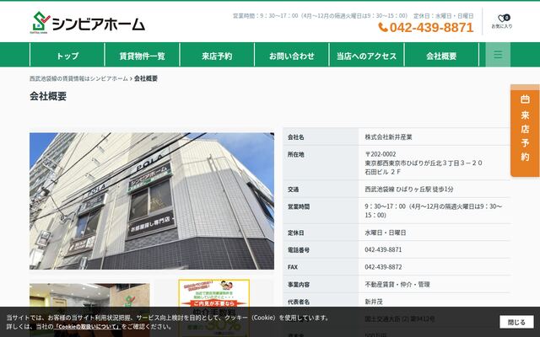Select 来店予約 in navigation bar

click(217, 56)
